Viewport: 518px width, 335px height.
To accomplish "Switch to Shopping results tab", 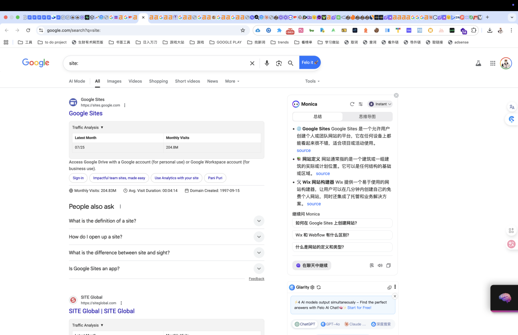I will coord(158,81).
